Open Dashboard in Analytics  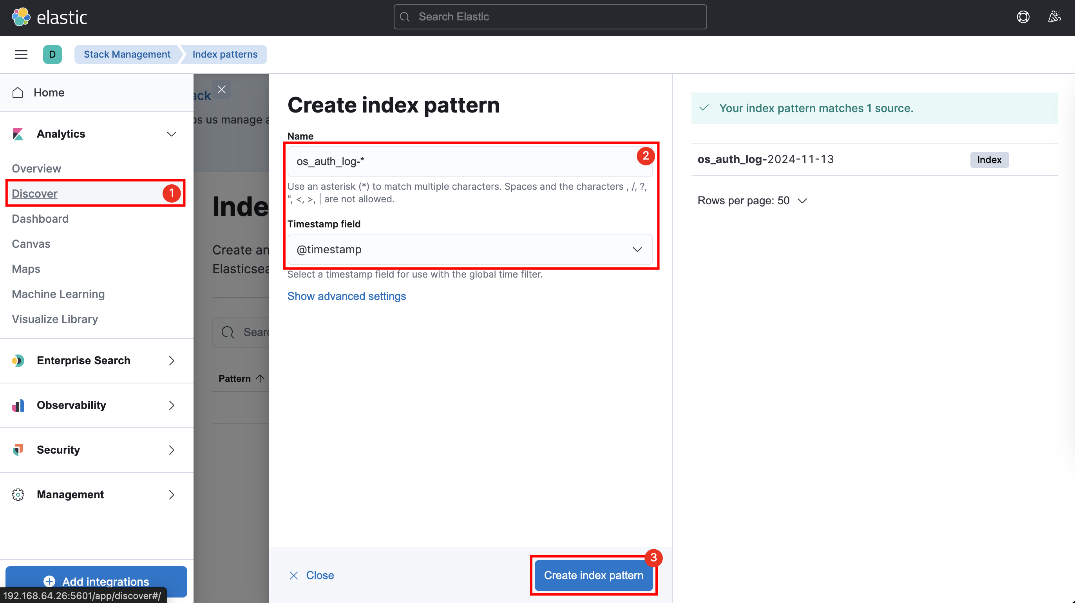coord(40,218)
